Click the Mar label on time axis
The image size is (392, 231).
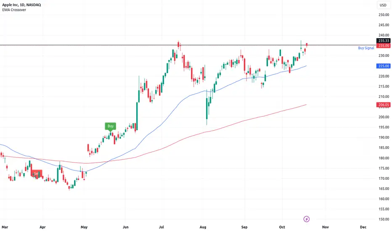(x=5, y=227)
